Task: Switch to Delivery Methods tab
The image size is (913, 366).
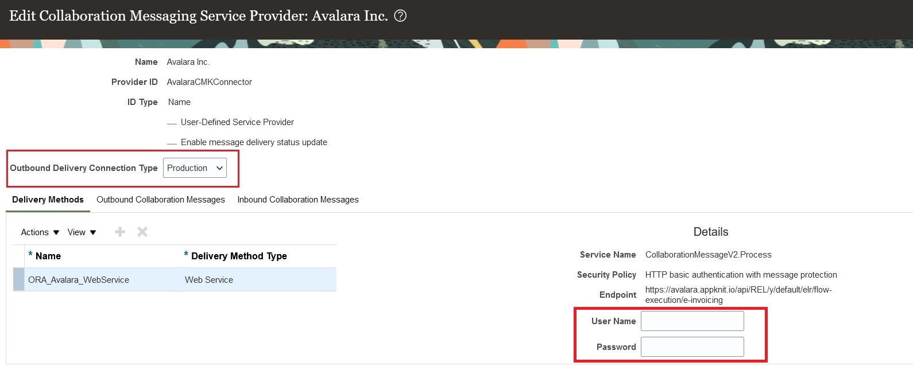Action: click(x=48, y=200)
